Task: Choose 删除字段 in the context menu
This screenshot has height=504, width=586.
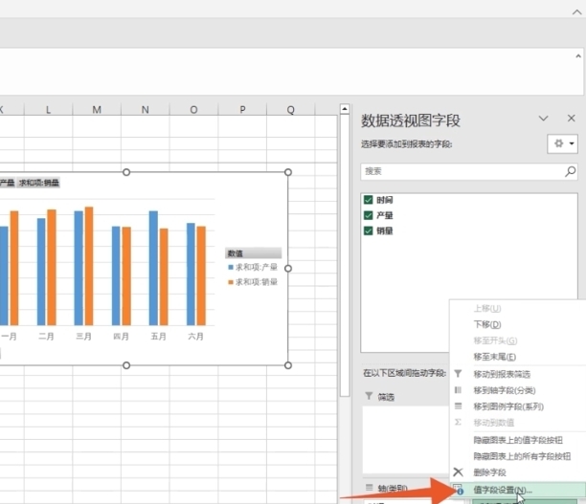Action: 490,472
